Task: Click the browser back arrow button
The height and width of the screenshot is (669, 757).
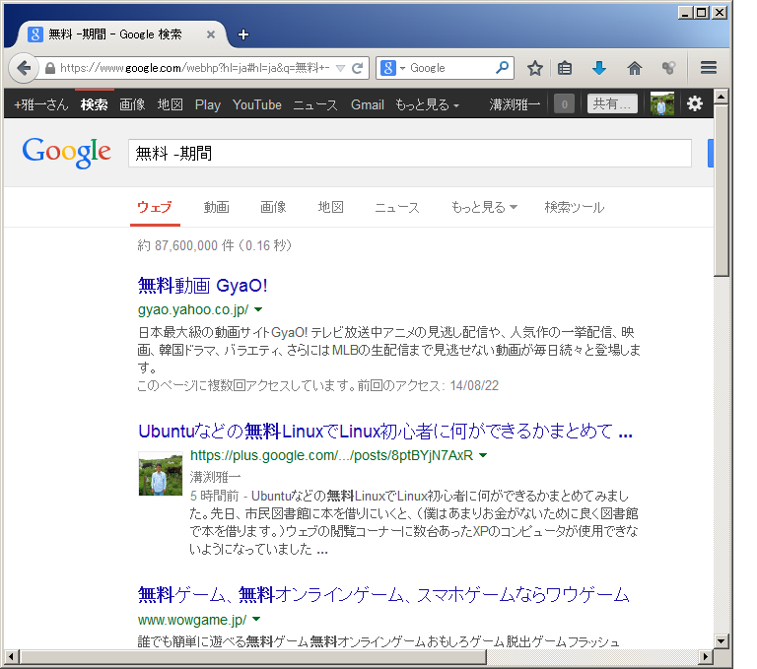Action: pos(23,68)
